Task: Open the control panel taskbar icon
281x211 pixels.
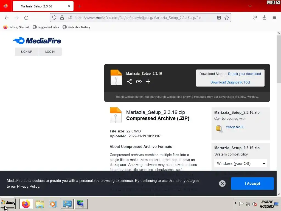Action: pos(67,204)
